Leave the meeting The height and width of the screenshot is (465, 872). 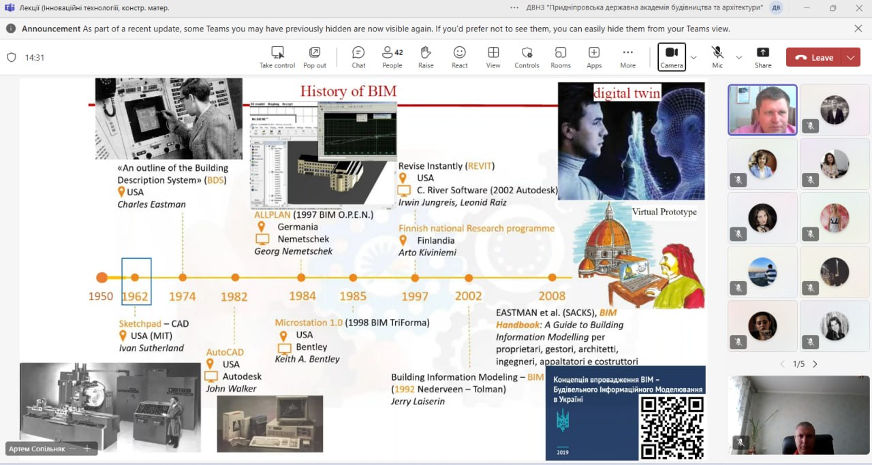point(814,58)
